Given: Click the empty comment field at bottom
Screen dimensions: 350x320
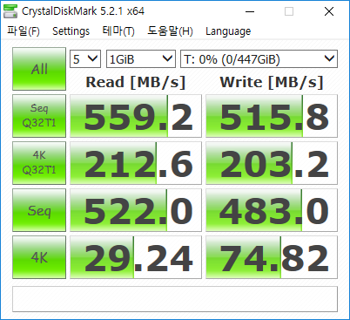Looking at the screenshot, I should tap(175, 299).
